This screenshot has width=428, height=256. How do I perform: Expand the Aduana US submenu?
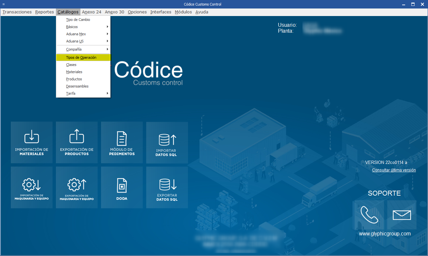tap(83, 41)
